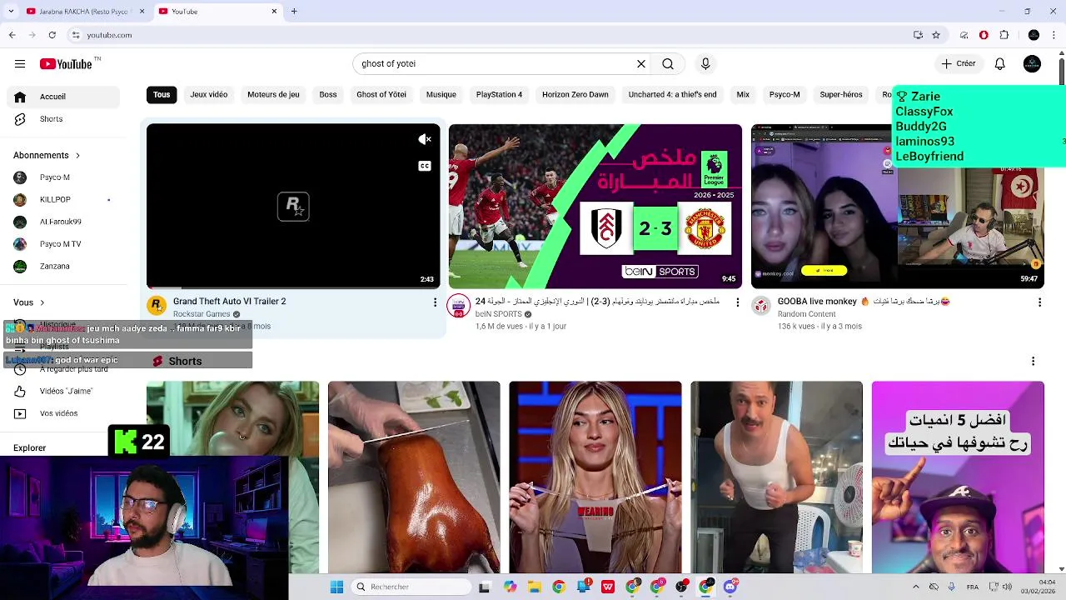Open the Rockstar Games channel avatar
The image size is (1066, 600).
tap(157, 306)
